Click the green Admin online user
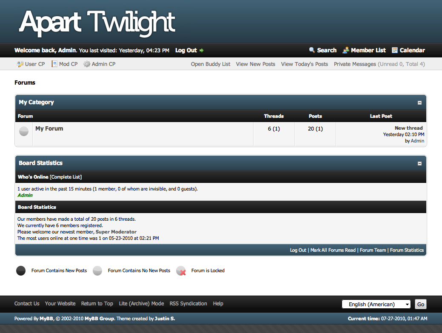Viewport: 442px width, 333px height. (x=25, y=195)
